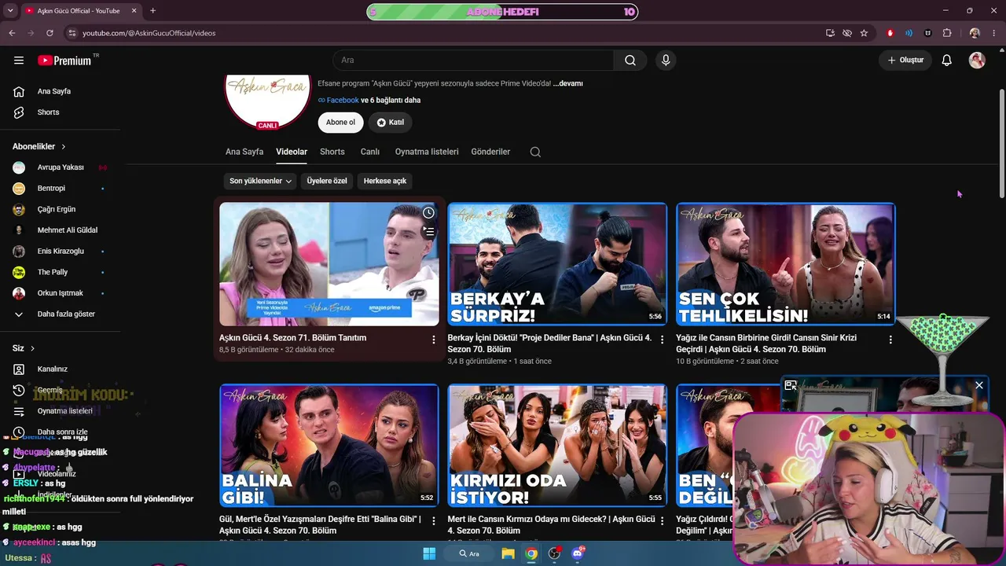Viewport: 1006px width, 566px height.
Task: Open Windows taskbar search box Ara
Action: (x=470, y=553)
